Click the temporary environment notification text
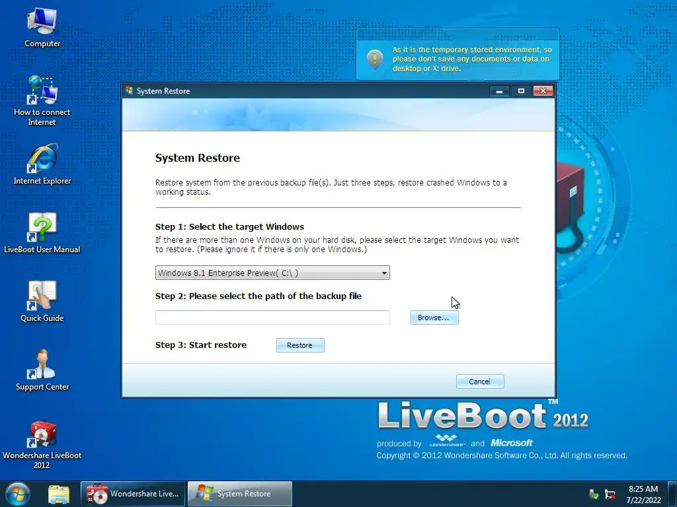The height and width of the screenshot is (507, 677). click(x=472, y=59)
